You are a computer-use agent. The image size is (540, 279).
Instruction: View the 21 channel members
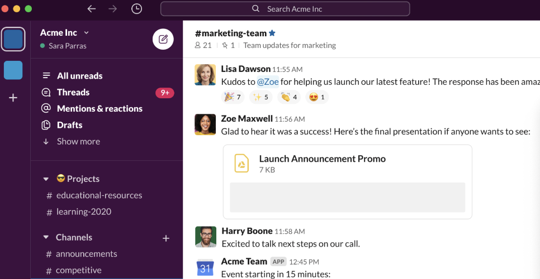point(203,45)
